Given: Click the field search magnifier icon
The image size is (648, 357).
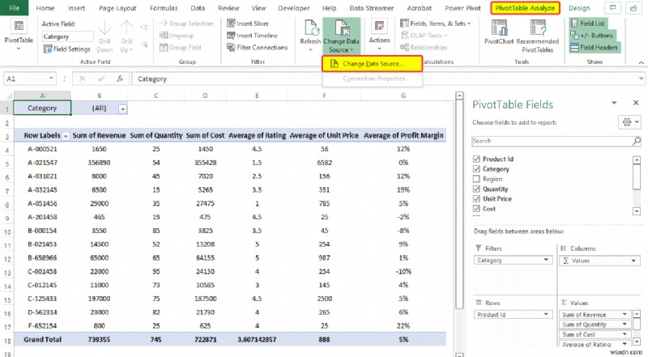Looking at the screenshot, I should 637,141.
